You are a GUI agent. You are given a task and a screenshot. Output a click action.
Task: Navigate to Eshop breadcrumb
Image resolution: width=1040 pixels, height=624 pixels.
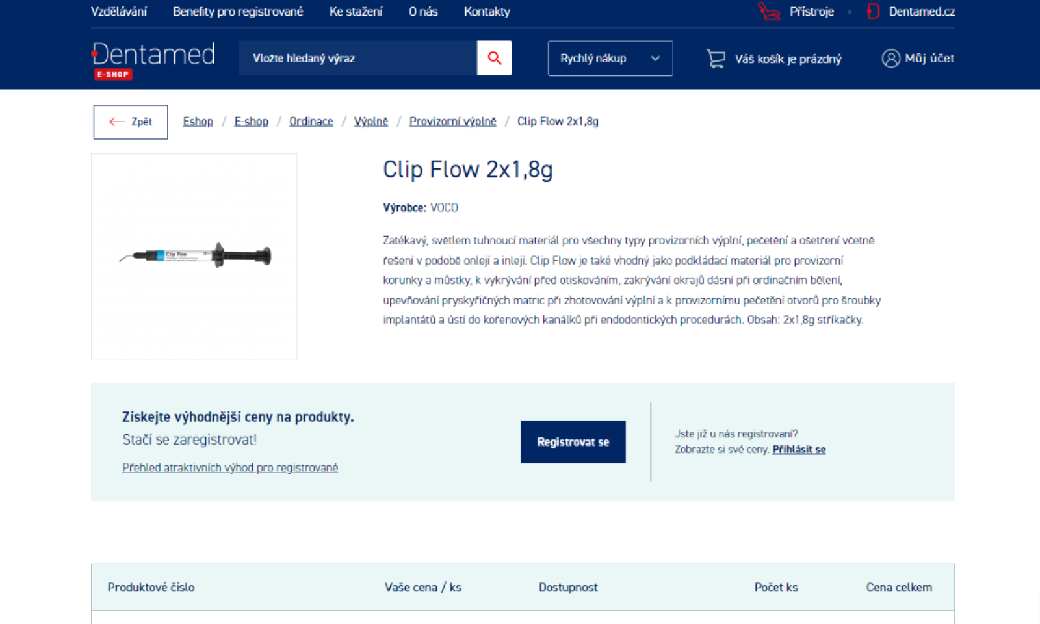click(x=198, y=122)
